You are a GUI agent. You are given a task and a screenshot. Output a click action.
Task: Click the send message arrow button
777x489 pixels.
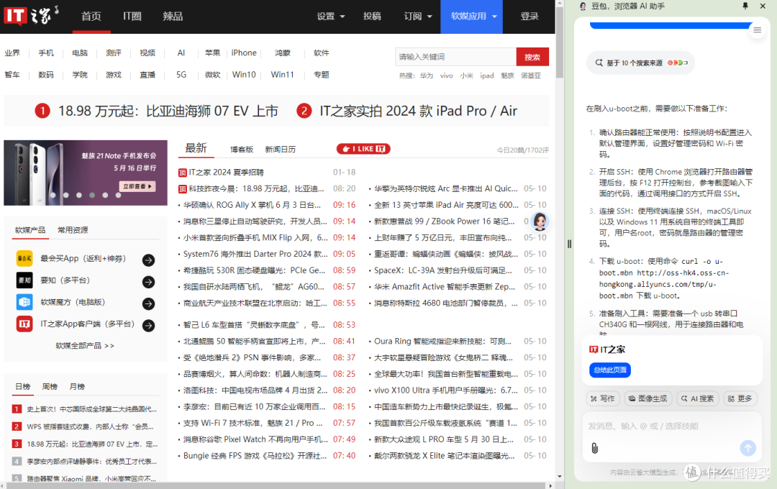tap(748, 448)
